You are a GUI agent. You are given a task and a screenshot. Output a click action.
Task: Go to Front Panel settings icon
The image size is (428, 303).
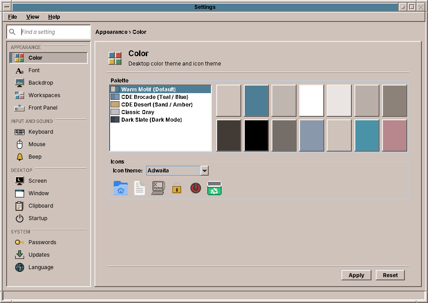19,108
